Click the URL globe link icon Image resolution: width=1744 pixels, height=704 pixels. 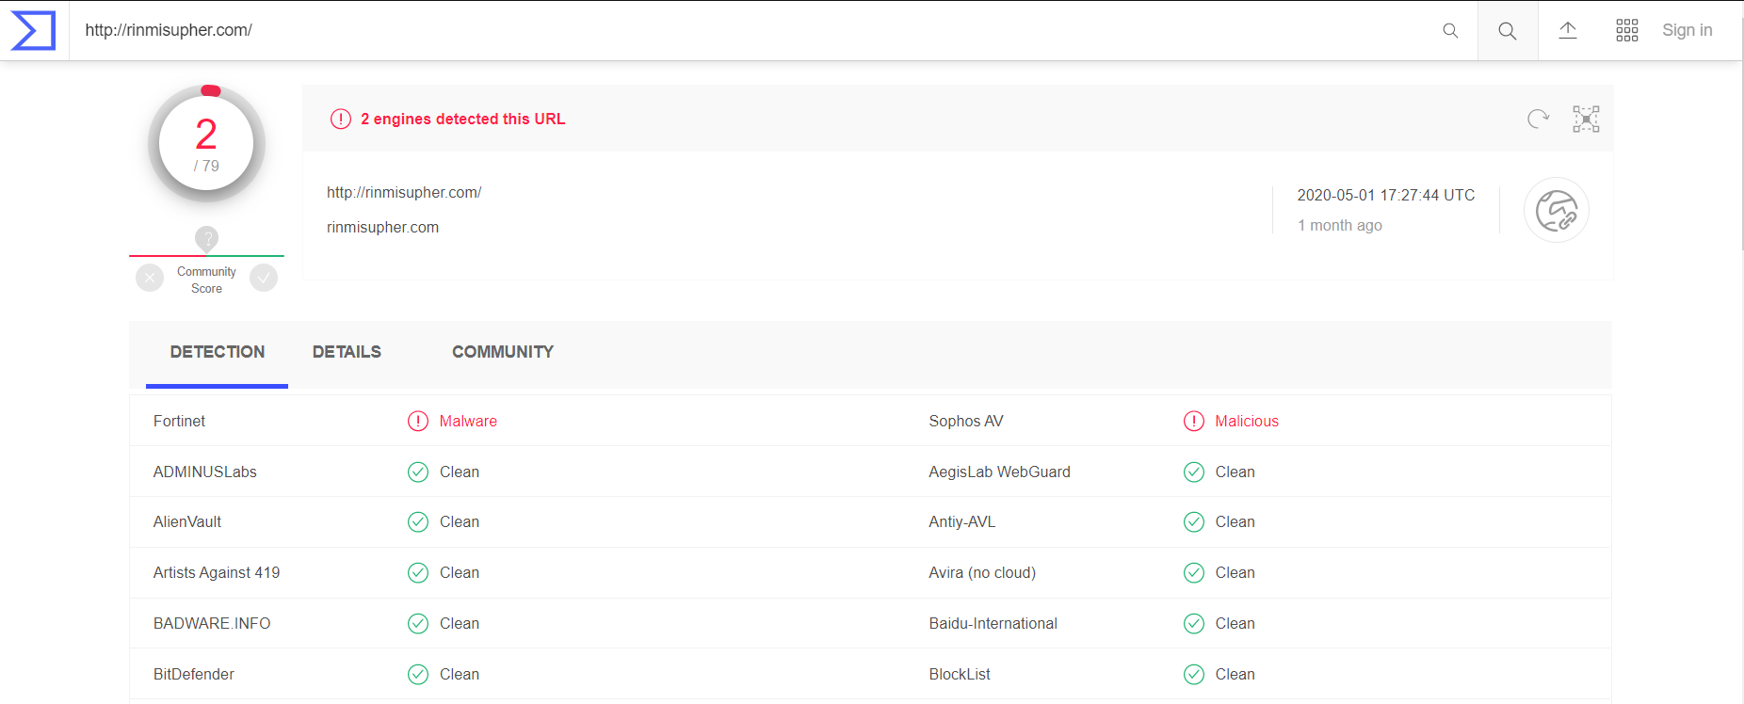point(1557,210)
